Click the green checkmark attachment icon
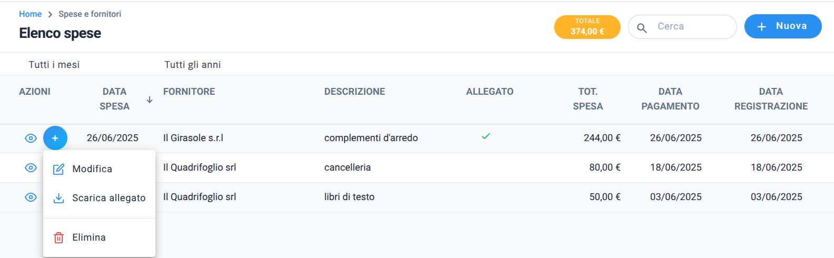The width and height of the screenshot is (834, 258). tap(486, 136)
